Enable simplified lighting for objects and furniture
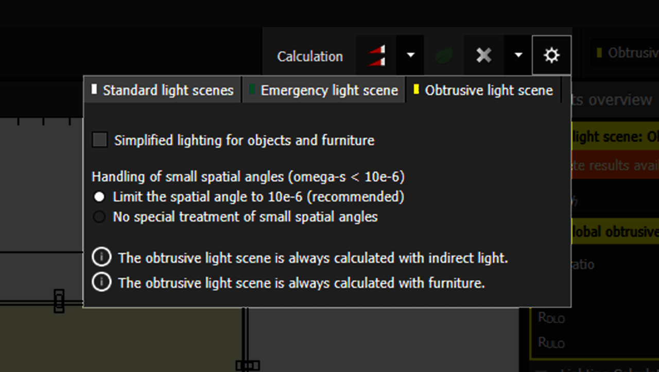The image size is (659, 372). click(100, 140)
